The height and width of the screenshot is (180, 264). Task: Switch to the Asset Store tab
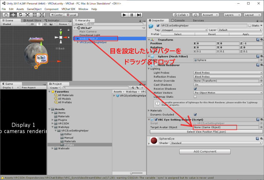point(32,20)
